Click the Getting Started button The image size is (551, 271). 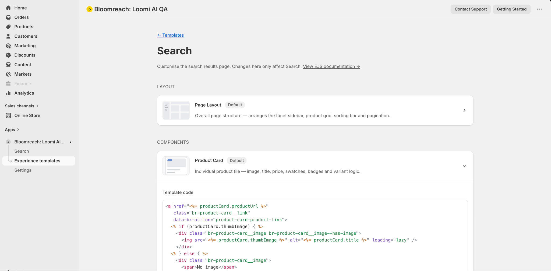(x=511, y=9)
